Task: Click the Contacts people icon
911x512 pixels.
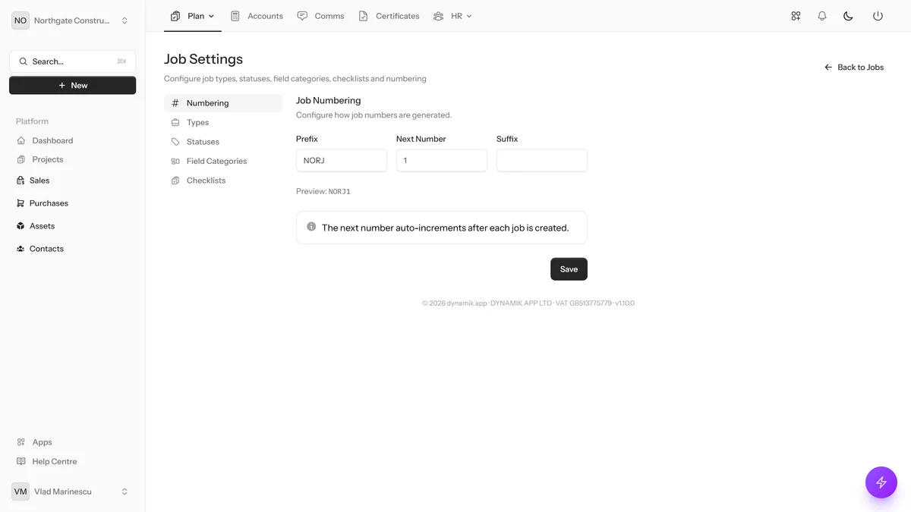Action: 20,249
